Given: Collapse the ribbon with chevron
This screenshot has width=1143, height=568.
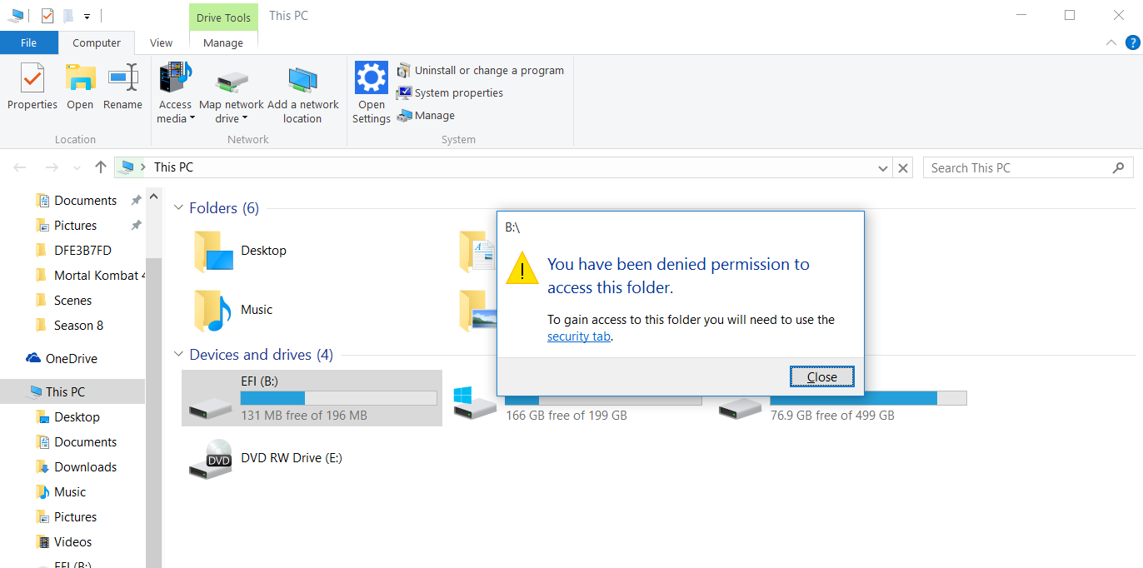Looking at the screenshot, I should click(x=1111, y=42).
